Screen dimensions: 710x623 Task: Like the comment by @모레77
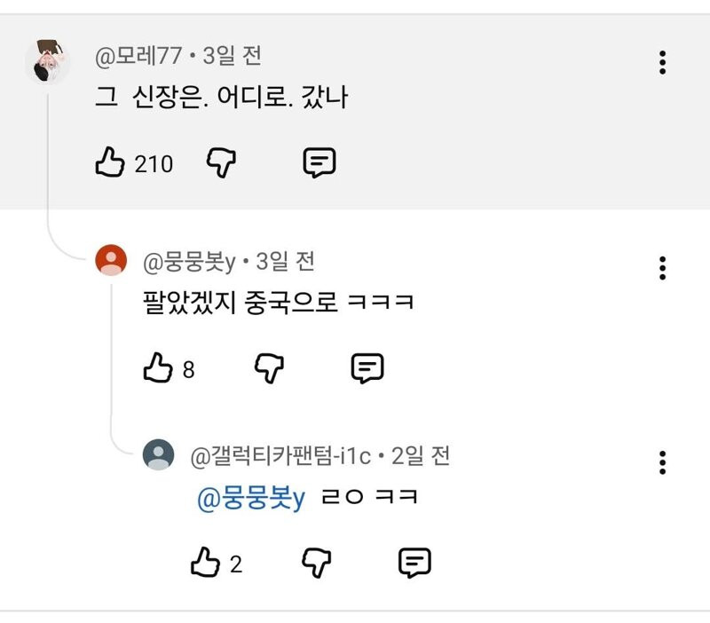pos(109,162)
